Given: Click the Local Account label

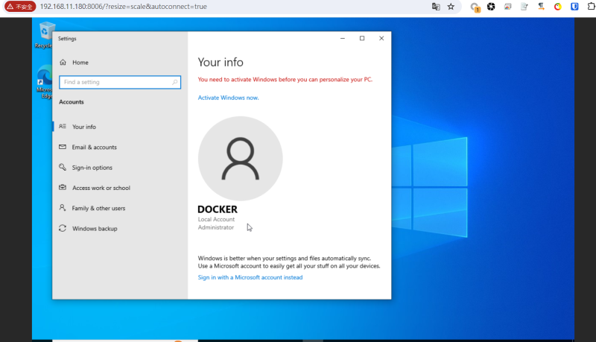Looking at the screenshot, I should click(x=216, y=219).
